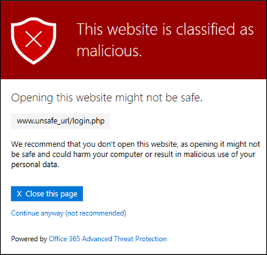Viewport: 267px width, 255px height.
Task: Click the red shield warning icon
Action: coord(34,41)
